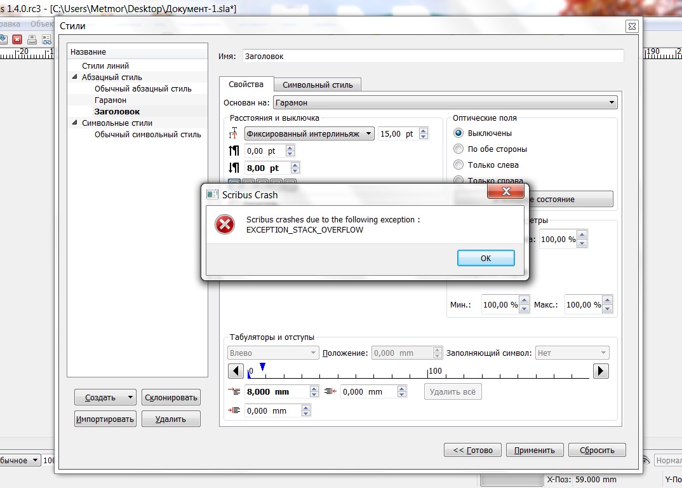Image resolution: width=682 pixels, height=488 pixels.
Task: Click the space-below-paragraph icon next to 8,00 pt
Action: click(x=234, y=168)
